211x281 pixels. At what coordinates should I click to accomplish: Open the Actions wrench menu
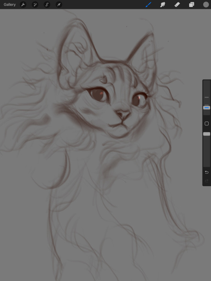pos(23,5)
